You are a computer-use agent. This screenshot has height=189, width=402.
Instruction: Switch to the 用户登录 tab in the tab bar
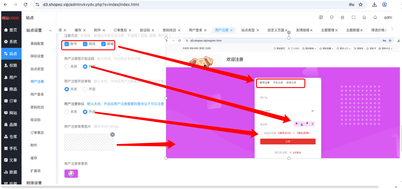tap(195, 30)
